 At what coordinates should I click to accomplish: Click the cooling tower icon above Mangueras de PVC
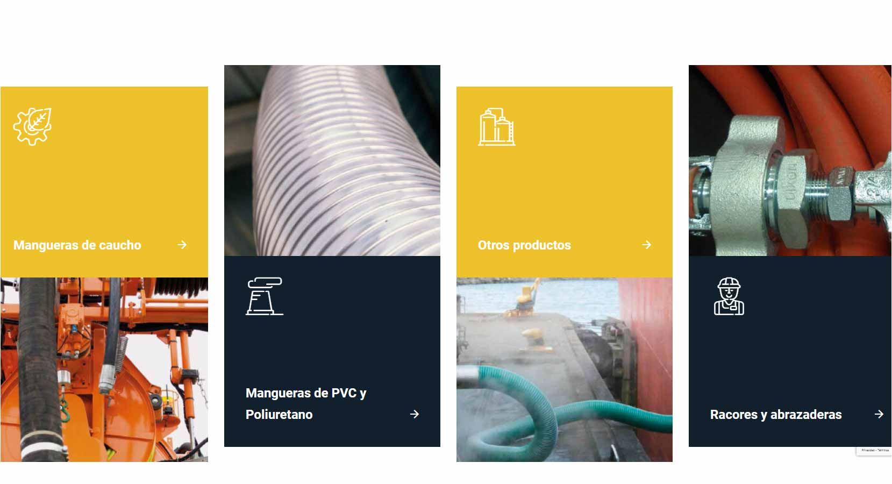pos(265,296)
